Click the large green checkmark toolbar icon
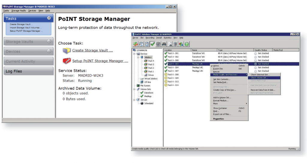This screenshot has width=307, height=163. coord(153,44)
